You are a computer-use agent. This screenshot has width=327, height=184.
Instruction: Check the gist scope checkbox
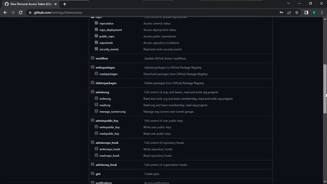click(x=92, y=173)
